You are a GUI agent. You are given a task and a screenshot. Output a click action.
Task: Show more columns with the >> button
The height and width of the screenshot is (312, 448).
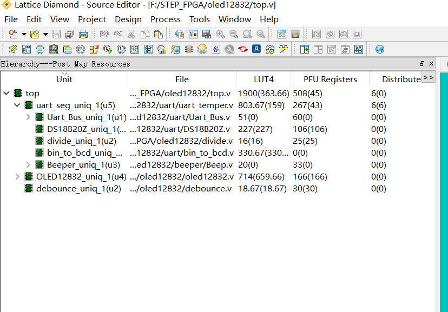coord(429,78)
